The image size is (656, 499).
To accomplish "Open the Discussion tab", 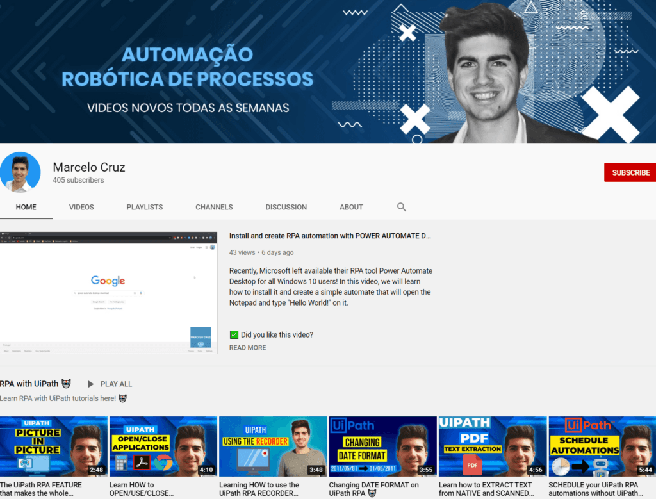I will (x=286, y=207).
